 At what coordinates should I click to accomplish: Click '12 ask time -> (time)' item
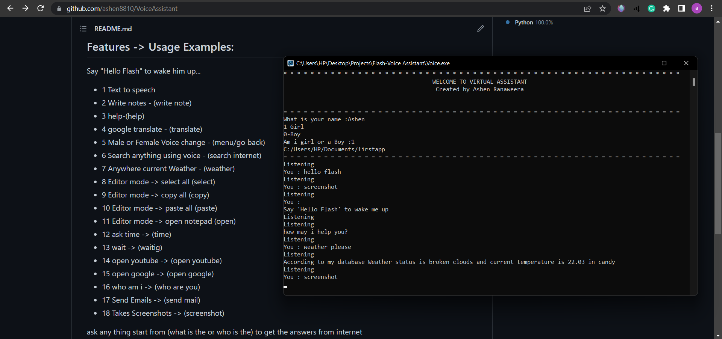(137, 234)
